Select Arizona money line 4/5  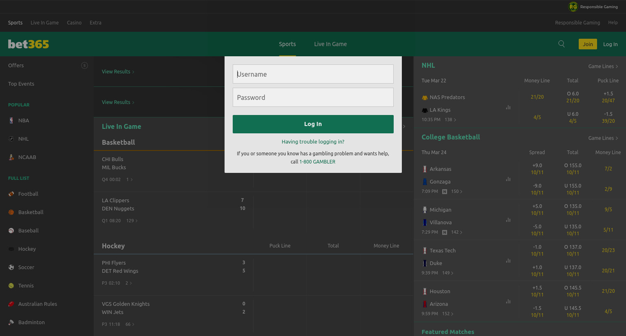pos(608,312)
